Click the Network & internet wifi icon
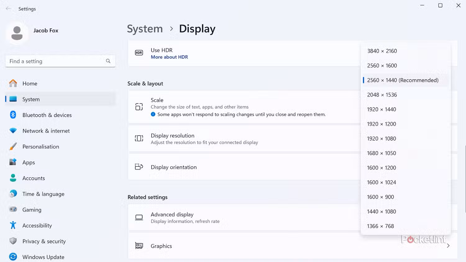Image resolution: width=466 pixels, height=262 pixels. pos(13,131)
